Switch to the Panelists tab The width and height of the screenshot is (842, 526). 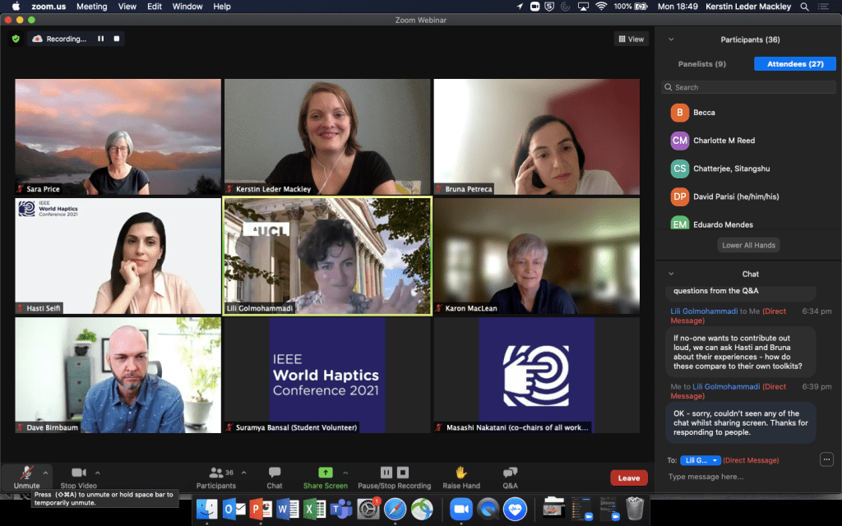coord(701,64)
